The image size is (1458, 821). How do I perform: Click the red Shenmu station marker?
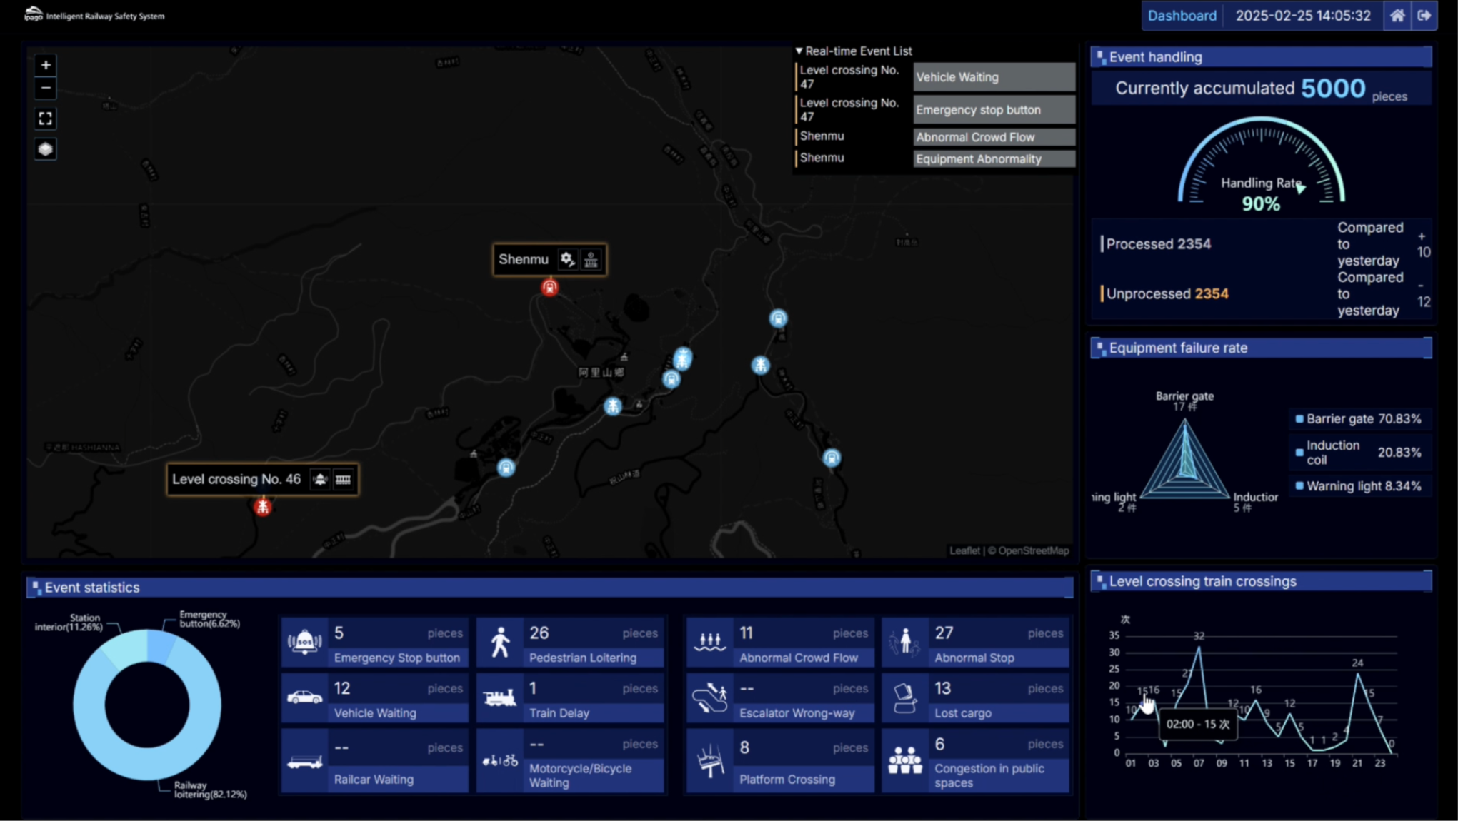(549, 287)
